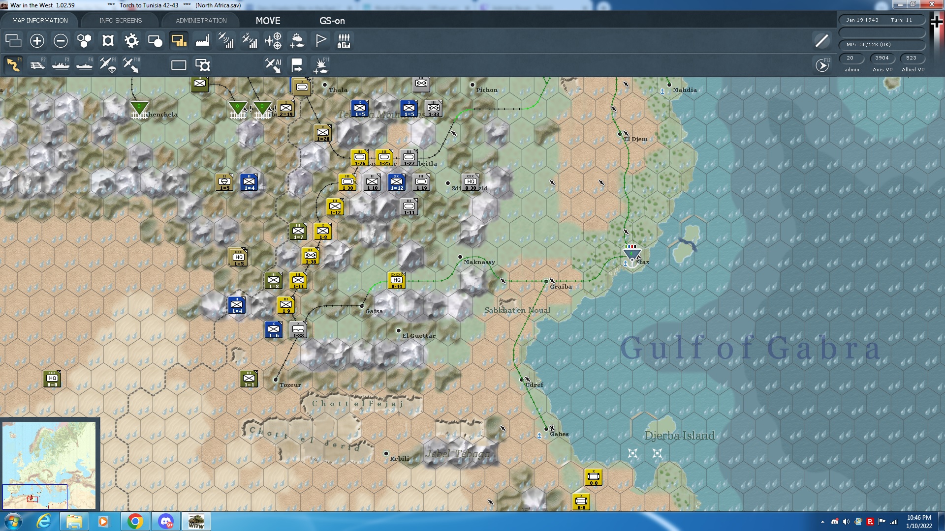
Task: Click the aircraft with crosshair targets icon
Action: pos(273,40)
